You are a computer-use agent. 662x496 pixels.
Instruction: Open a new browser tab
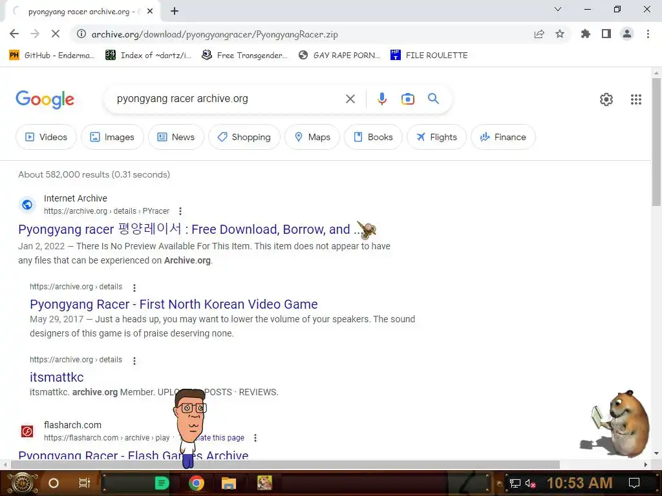point(175,12)
